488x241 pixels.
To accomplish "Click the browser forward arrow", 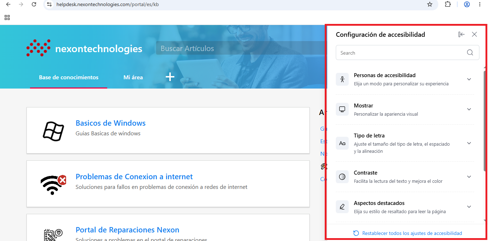I will click(21, 4).
